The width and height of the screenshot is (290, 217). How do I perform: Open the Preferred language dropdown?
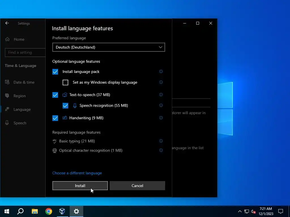(x=108, y=47)
